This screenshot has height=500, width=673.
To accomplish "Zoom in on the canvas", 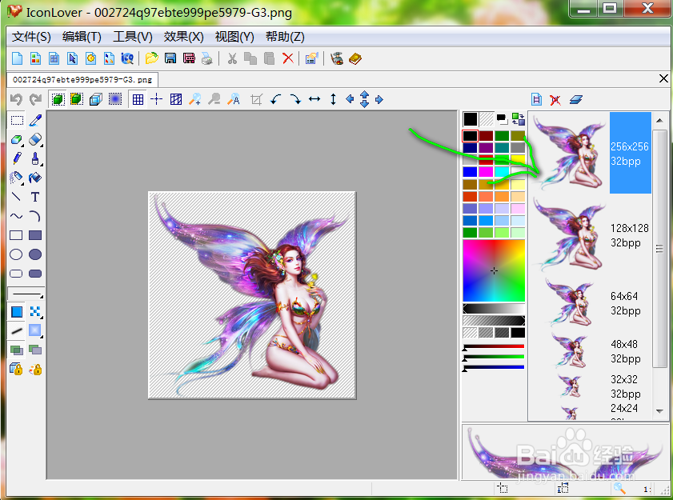I will point(195,99).
